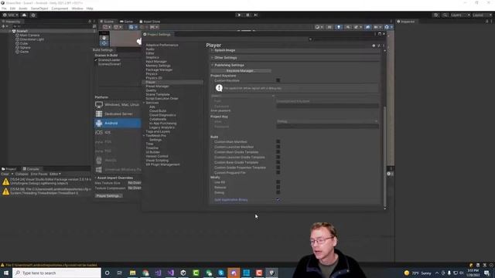The height and width of the screenshot is (278, 495).
Task: Select the Move tool in Scene overlay
Action: (x=104, y=43)
